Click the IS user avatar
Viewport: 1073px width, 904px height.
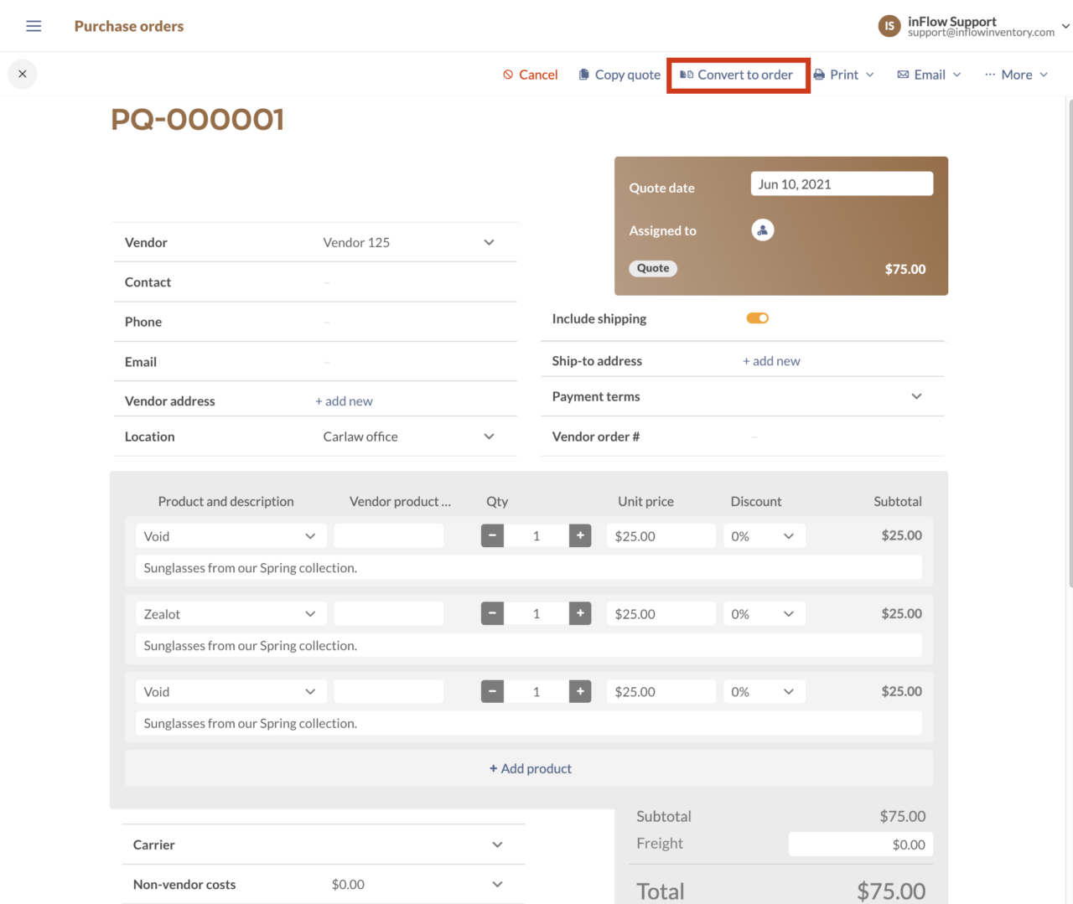pyautogui.click(x=889, y=26)
